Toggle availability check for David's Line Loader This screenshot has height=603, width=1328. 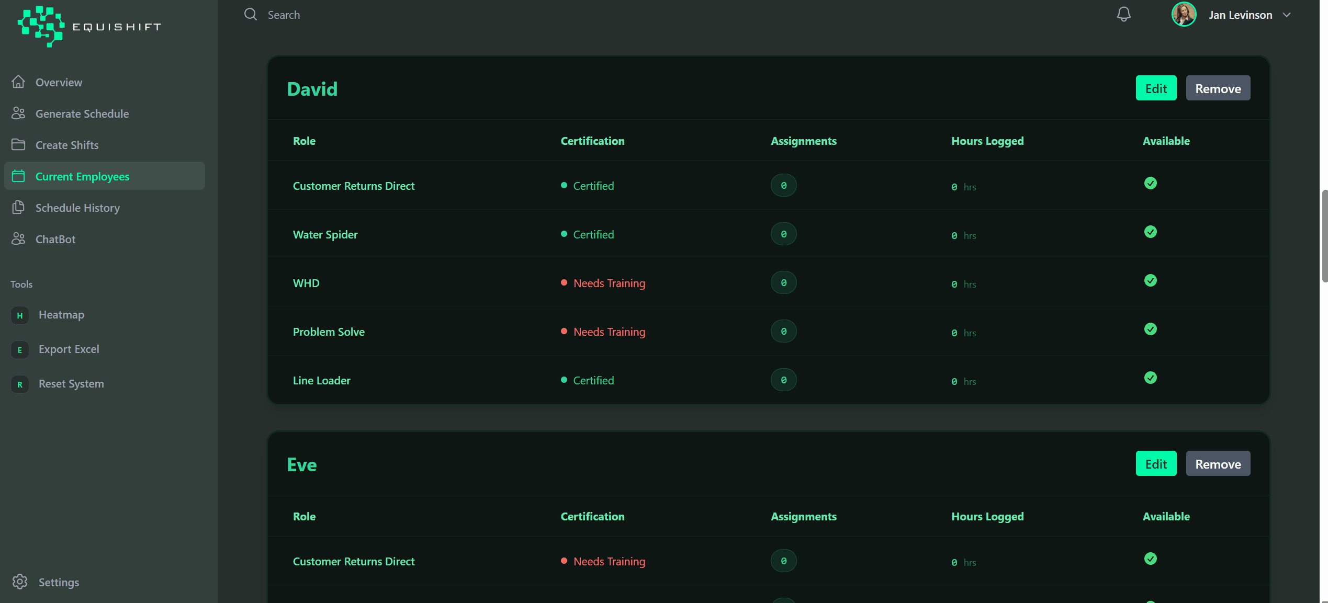(x=1150, y=378)
